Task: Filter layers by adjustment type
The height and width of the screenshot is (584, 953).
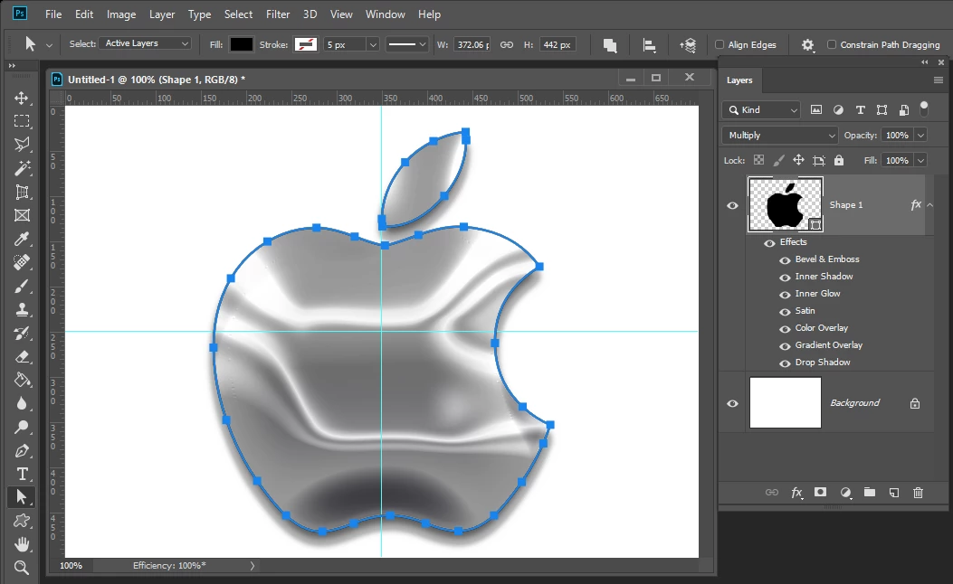Action: pyautogui.click(x=838, y=110)
